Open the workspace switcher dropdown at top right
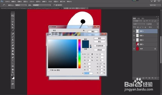Viewport: 162px width, 95px height. [155, 5]
